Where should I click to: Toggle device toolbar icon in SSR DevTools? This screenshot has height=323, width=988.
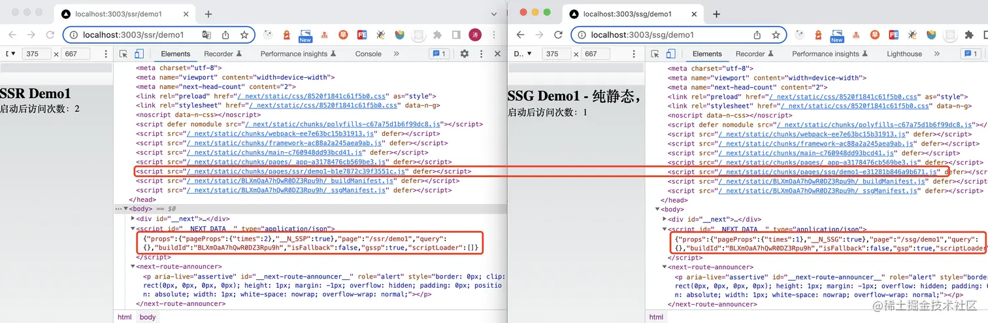139,54
